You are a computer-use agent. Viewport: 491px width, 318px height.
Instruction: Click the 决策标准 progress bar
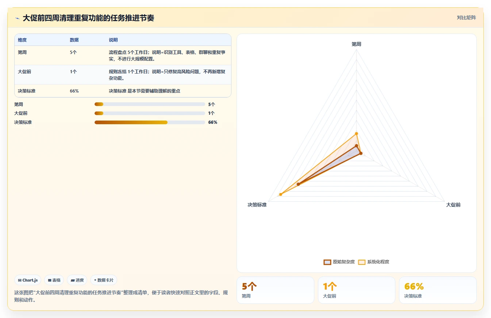150,122
